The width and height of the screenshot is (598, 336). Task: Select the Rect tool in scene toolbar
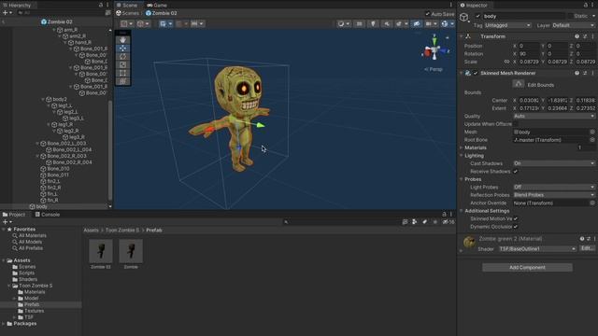[x=122, y=73]
